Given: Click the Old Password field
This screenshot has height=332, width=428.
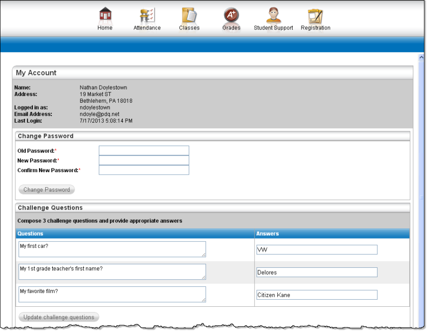Looking at the screenshot, I should (144, 151).
